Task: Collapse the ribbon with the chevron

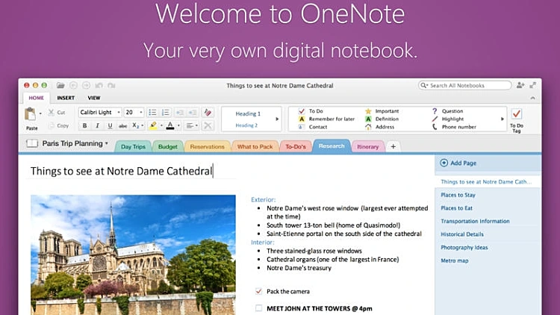Action: tap(532, 98)
